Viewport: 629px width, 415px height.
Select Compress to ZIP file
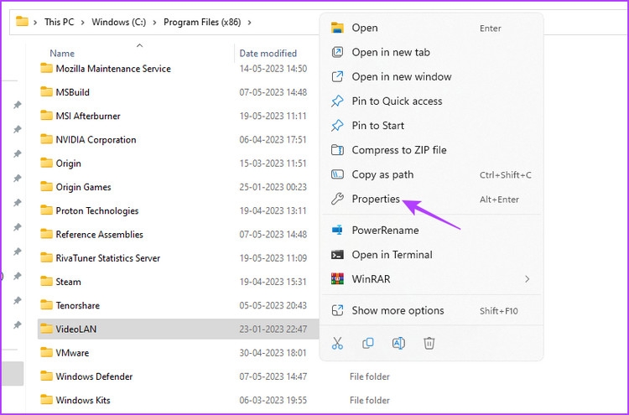click(x=432, y=150)
